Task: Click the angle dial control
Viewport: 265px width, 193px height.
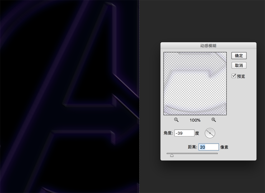Action: coord(210,133)
